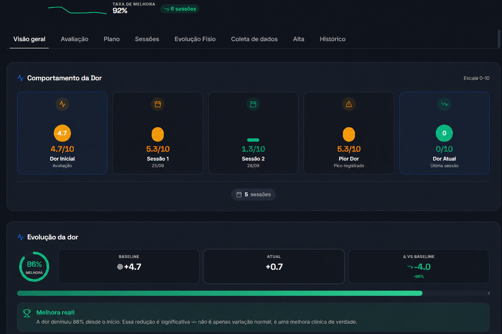Click the calendar icon in 5 sessões pill
502x334 pixels.
coord(239,195)
